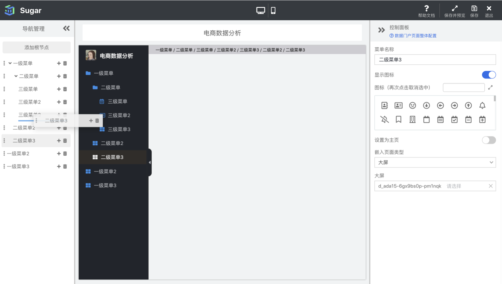The width and height of the screenshot is (502, 284).
Task: Delete the 一级菜单 node
Action: [x=65, y=63]
